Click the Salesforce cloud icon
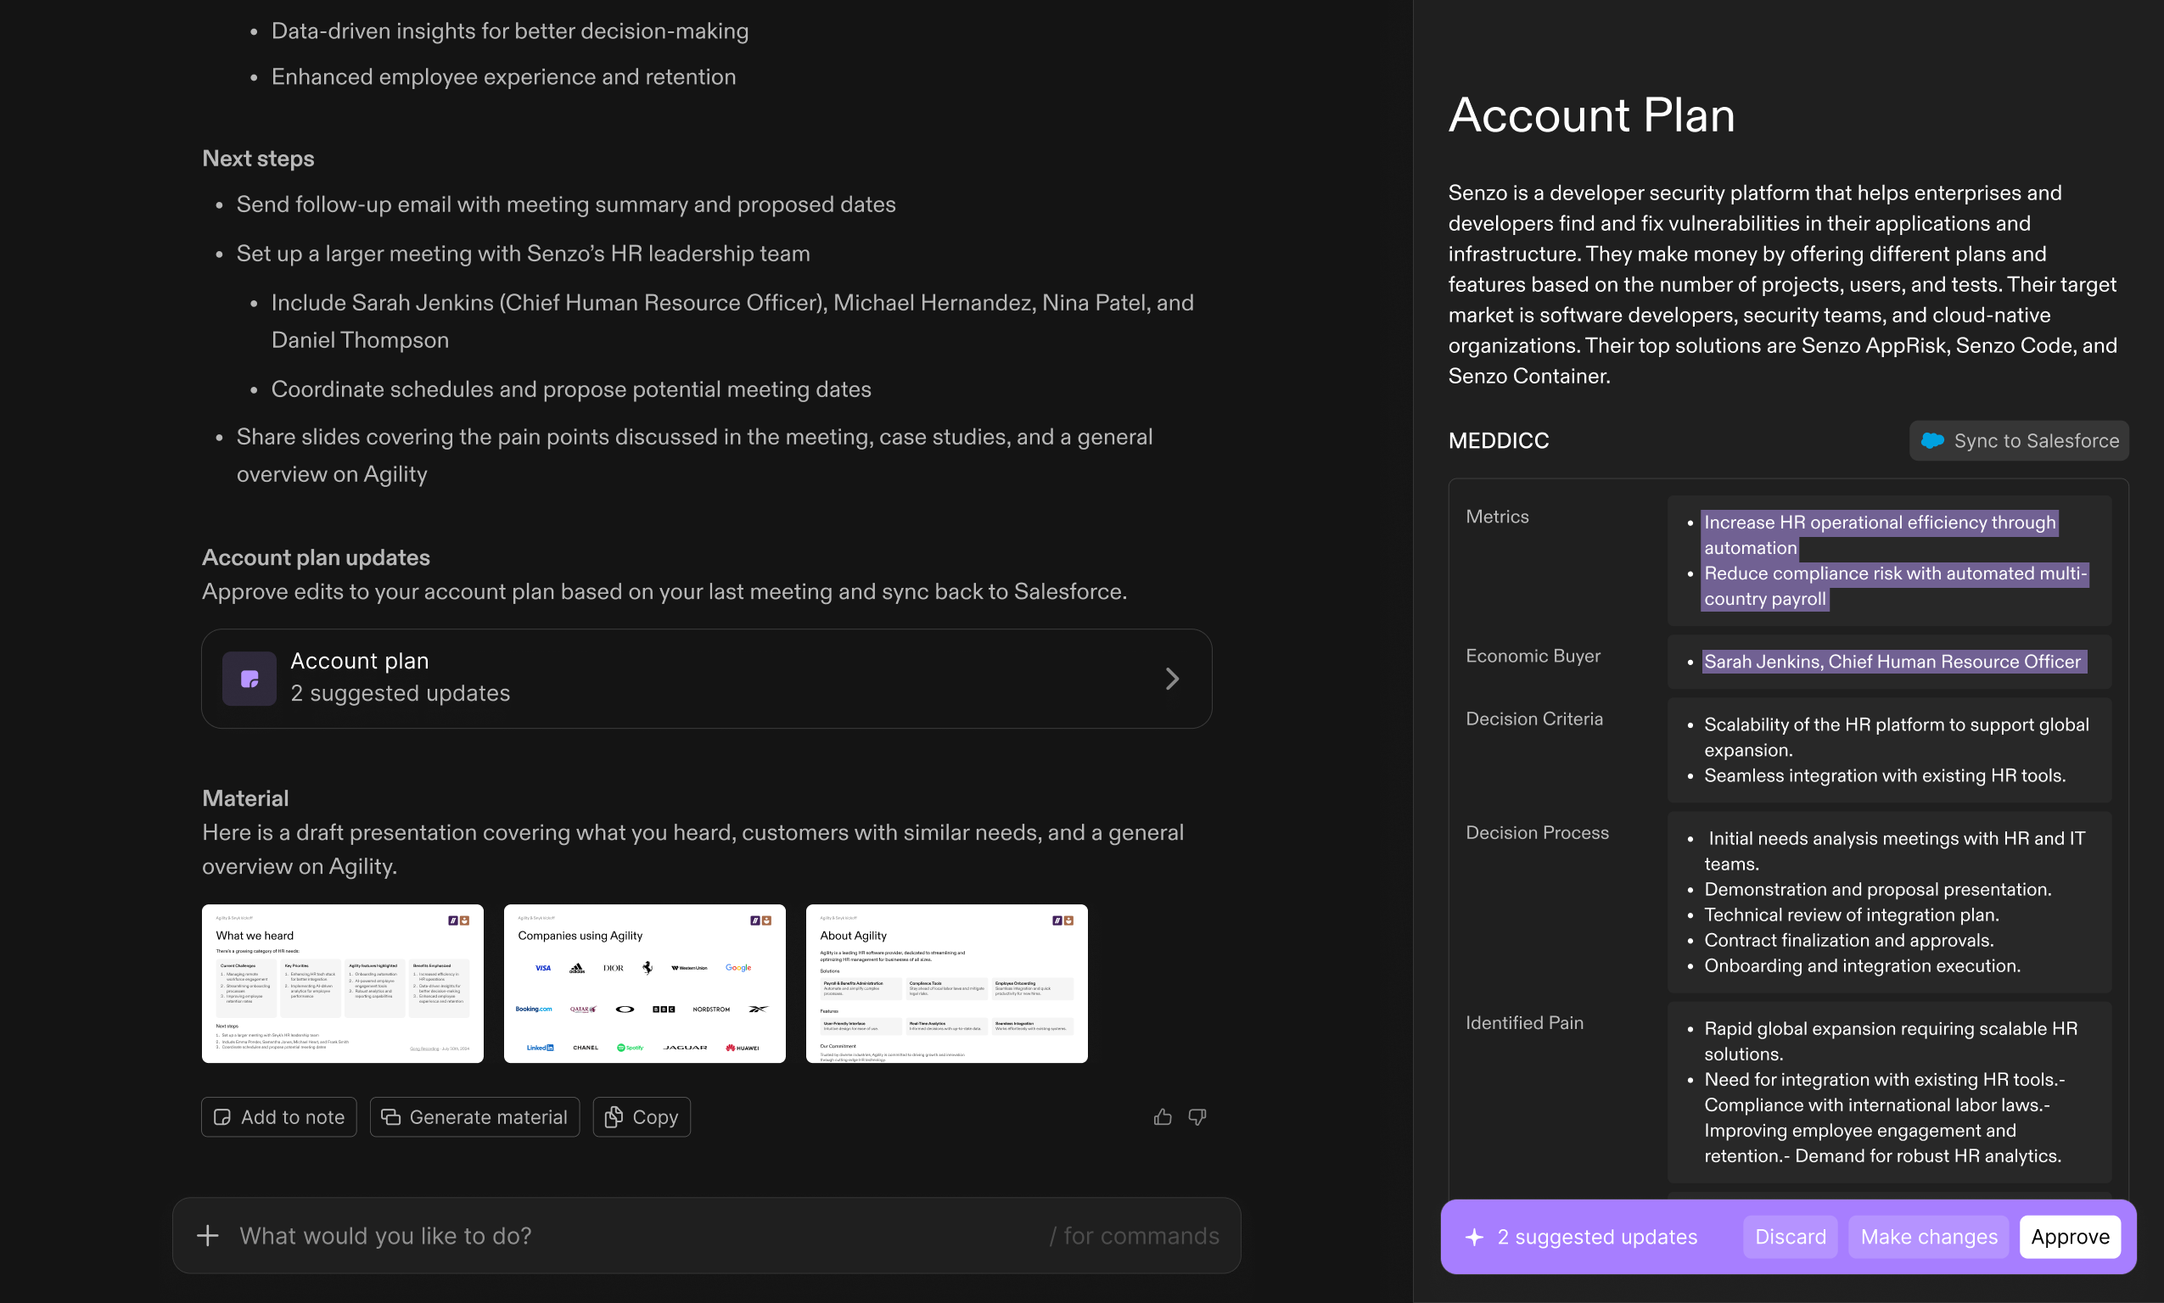Screen dimensions: 2164x1303 pos(1932,441)
